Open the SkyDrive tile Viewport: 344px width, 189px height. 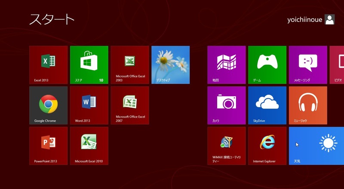coord(267,105)
